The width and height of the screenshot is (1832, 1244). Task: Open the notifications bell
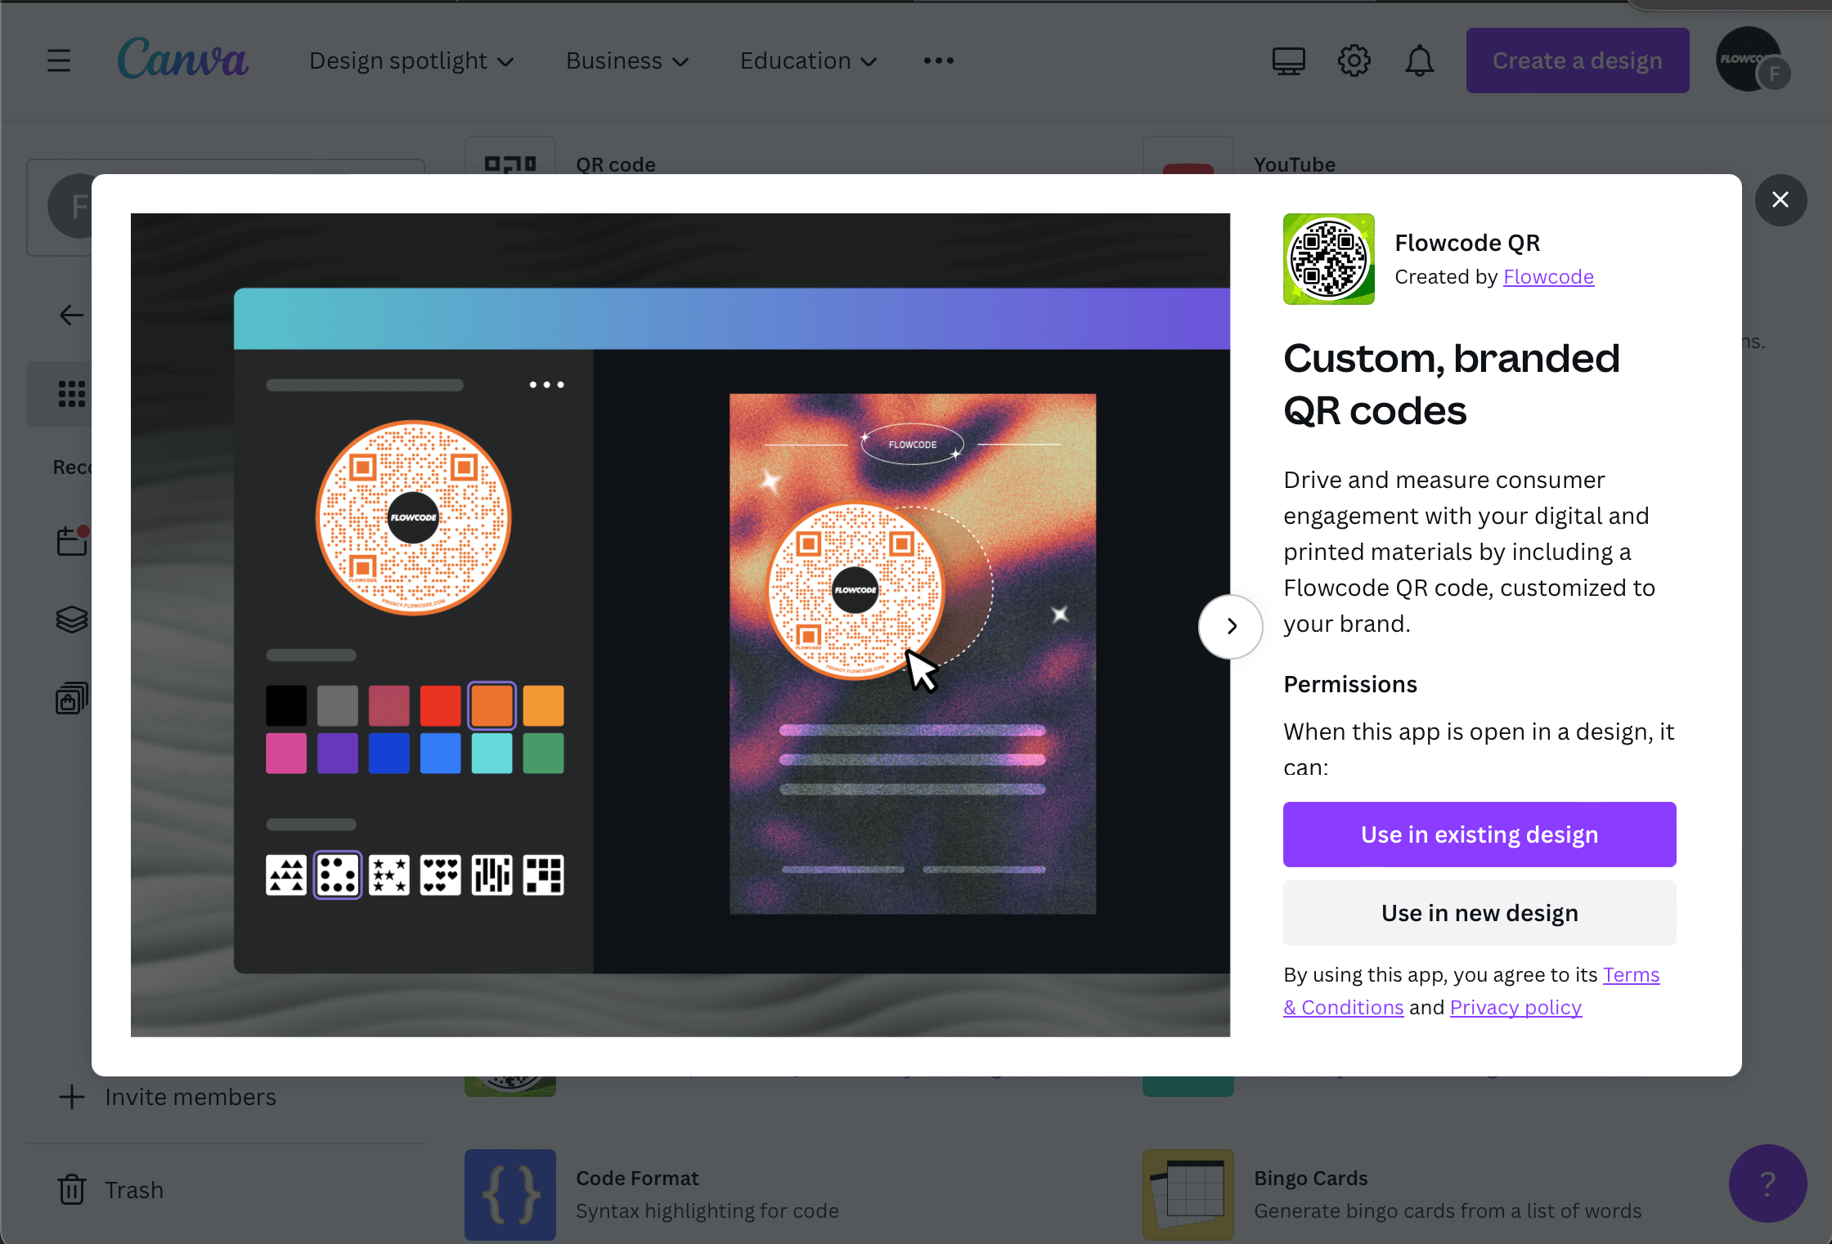1419,61
